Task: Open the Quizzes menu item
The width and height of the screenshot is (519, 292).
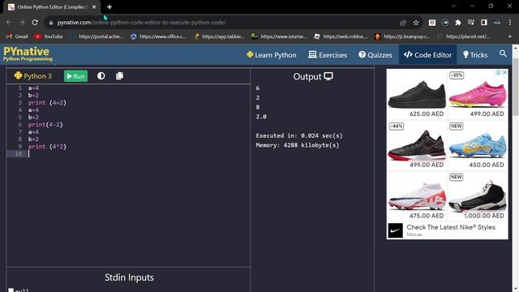Action: click(x=375, y=55)
